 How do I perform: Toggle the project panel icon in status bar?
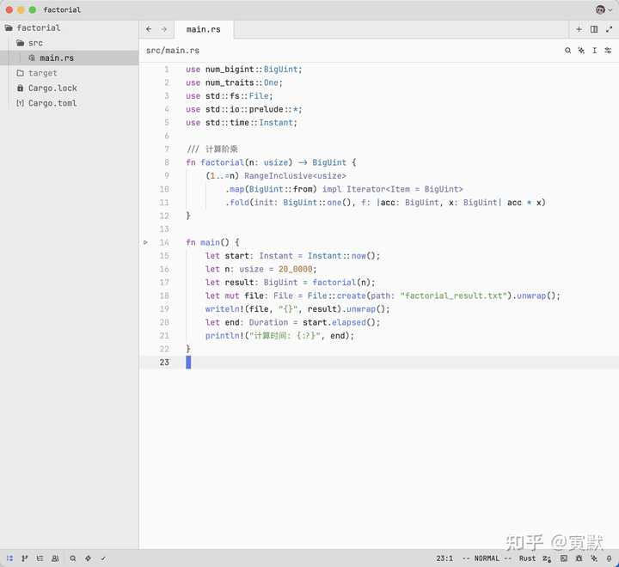9,558
